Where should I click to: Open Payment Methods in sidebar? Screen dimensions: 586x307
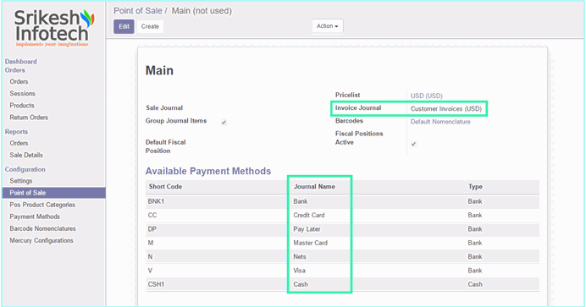35,217
